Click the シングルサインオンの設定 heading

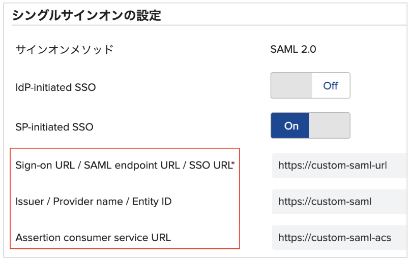click(86, 15)
